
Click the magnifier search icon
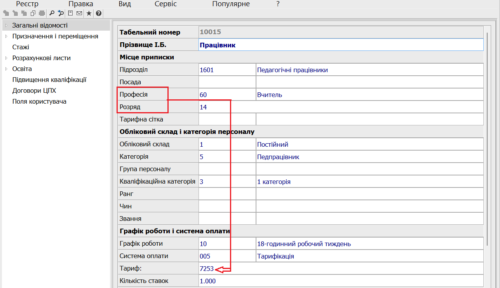pyautogui.click(x=52, y=13)
